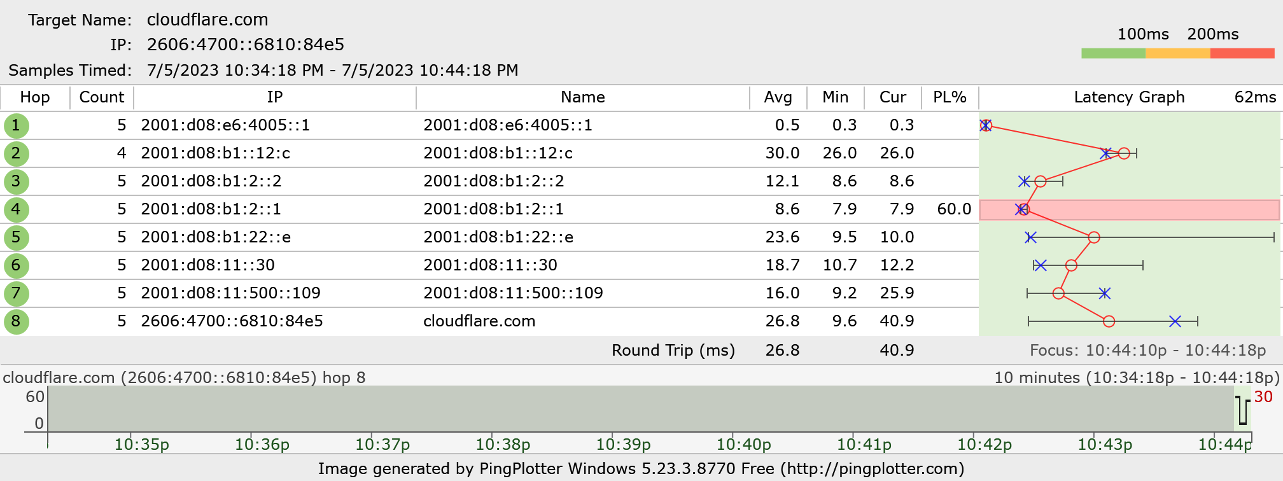The height and width of the screenshot is (481, 1283).
Task: Click the hop 6 green circle icon
Action: (x=16, y=265)
